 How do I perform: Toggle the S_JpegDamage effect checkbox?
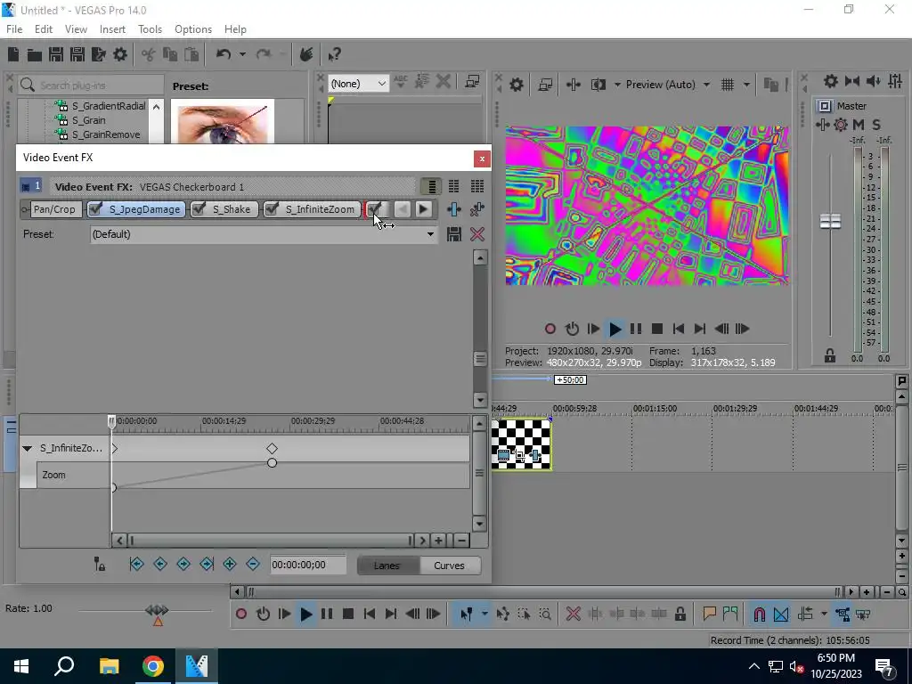(x=96, y=208)
